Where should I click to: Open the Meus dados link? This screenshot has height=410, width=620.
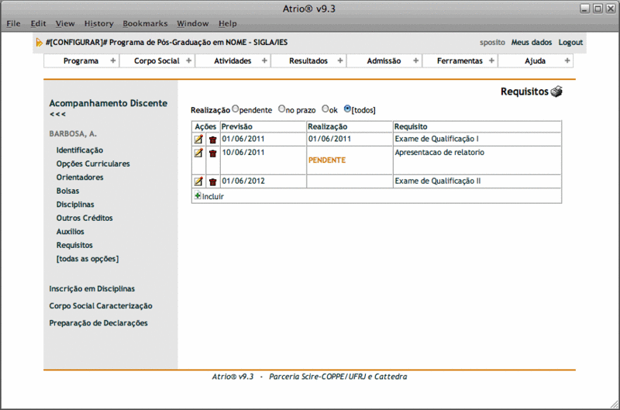(531, 43)
